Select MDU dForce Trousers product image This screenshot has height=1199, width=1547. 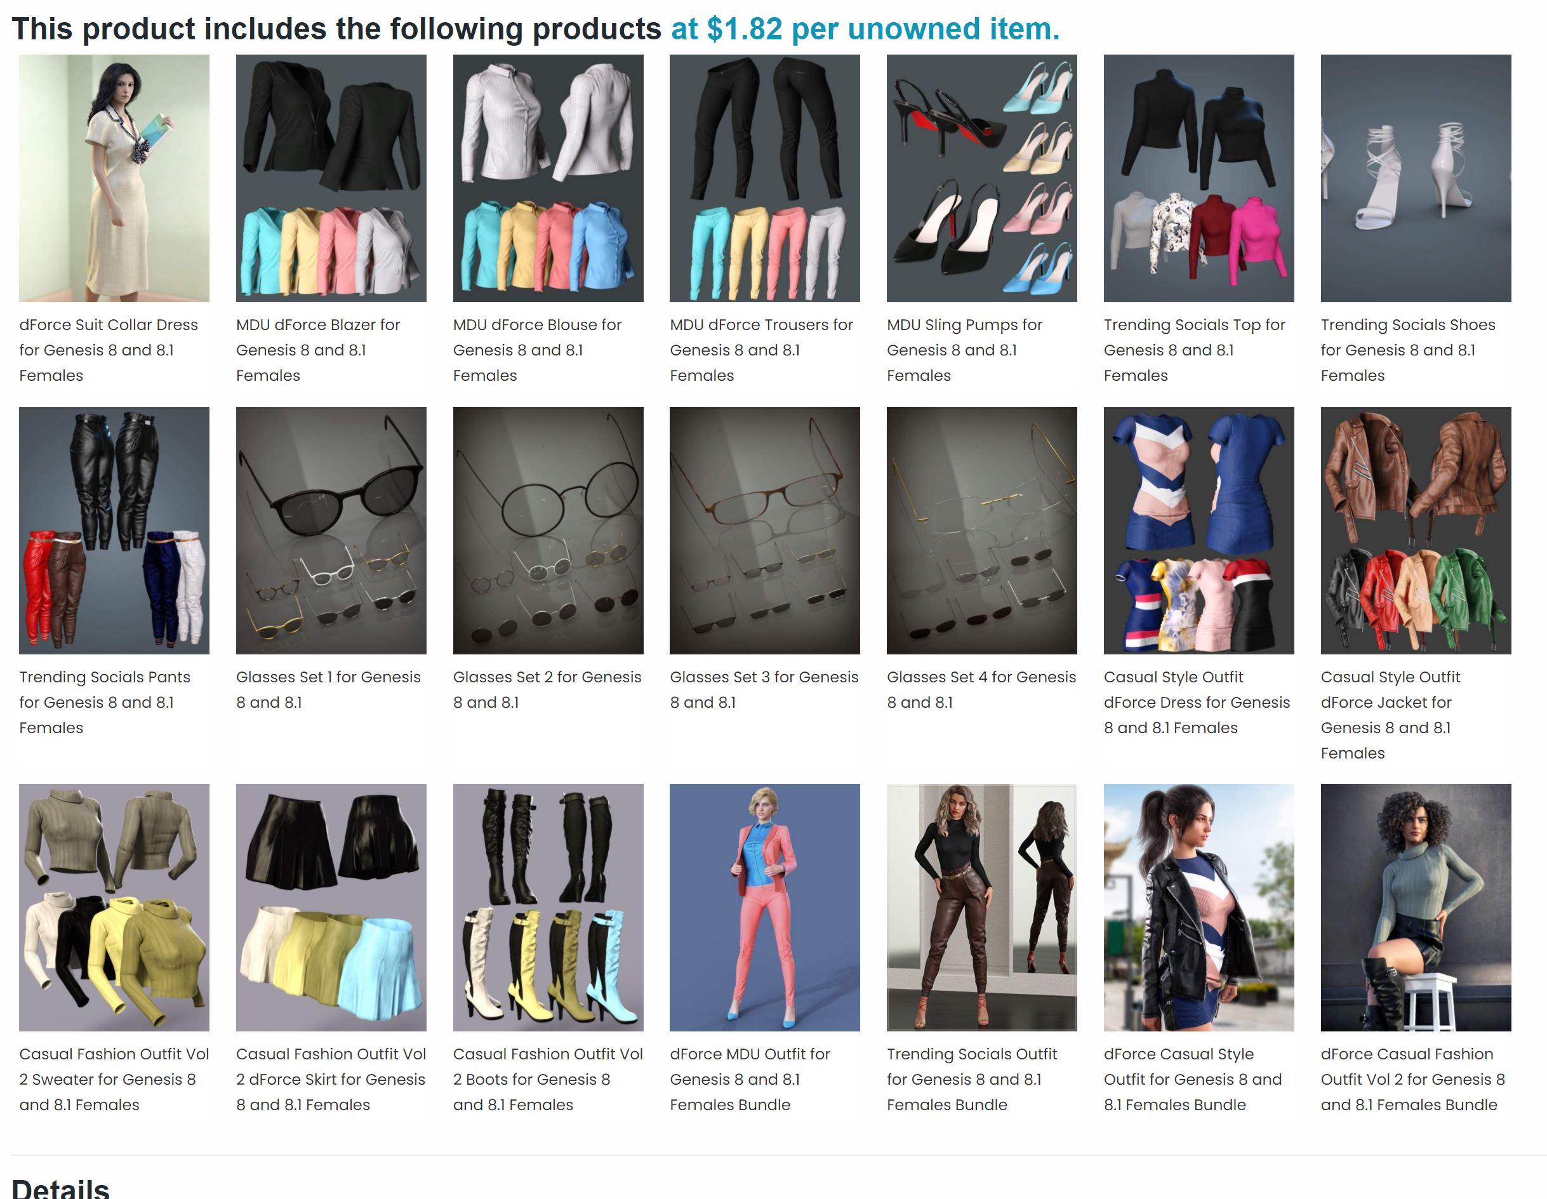coord(764,178)
